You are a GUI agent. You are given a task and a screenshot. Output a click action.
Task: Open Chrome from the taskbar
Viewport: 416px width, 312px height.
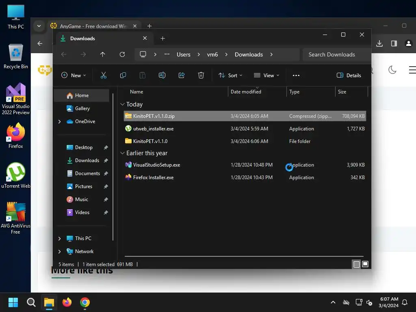click(85, 302)
